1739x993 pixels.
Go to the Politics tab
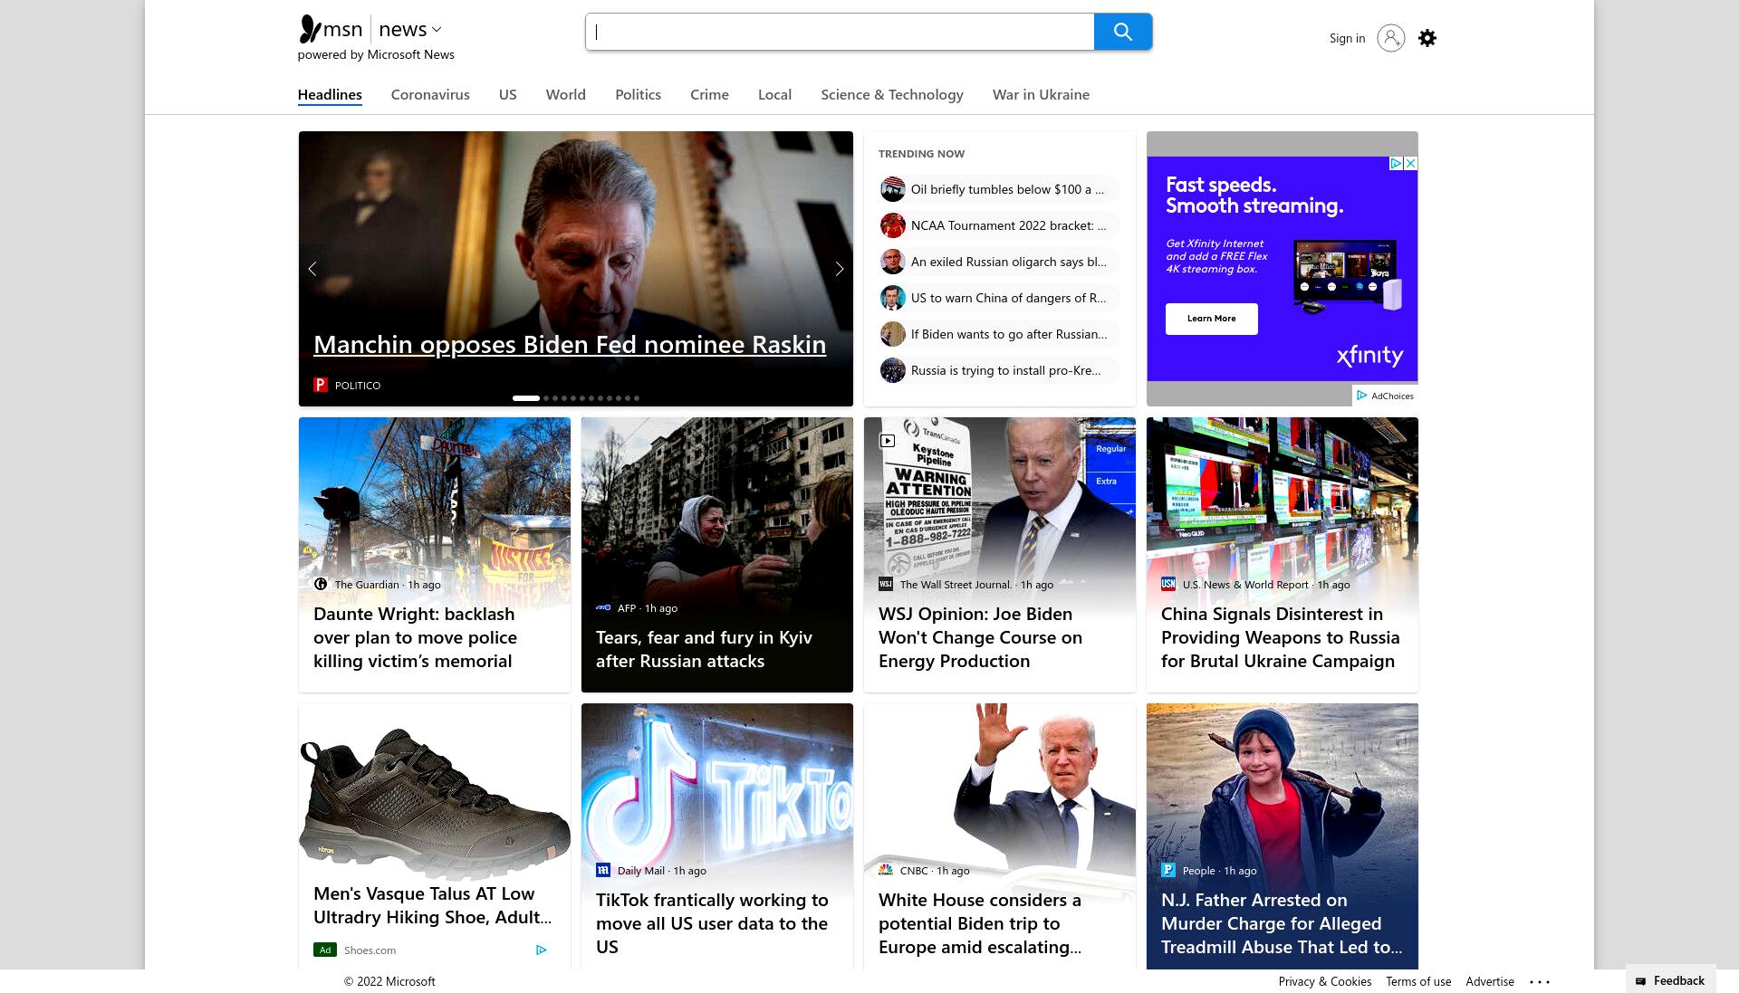(638, 94)
